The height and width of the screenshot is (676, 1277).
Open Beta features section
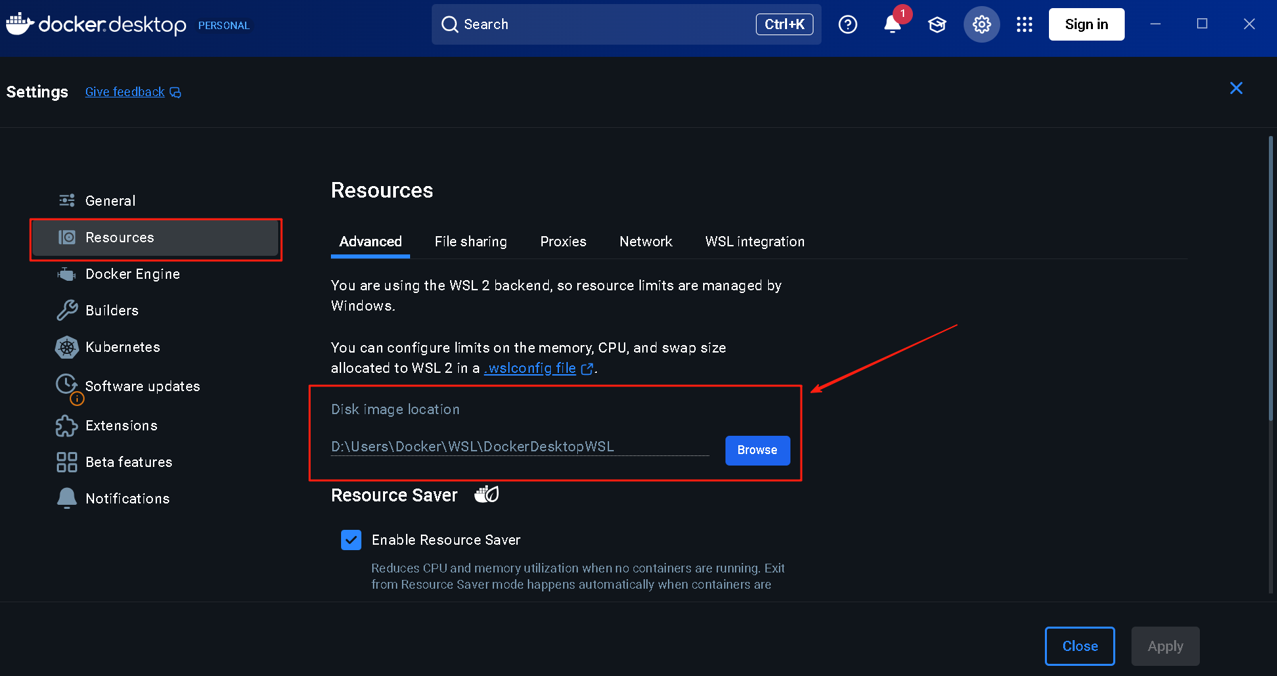[156, 462]
